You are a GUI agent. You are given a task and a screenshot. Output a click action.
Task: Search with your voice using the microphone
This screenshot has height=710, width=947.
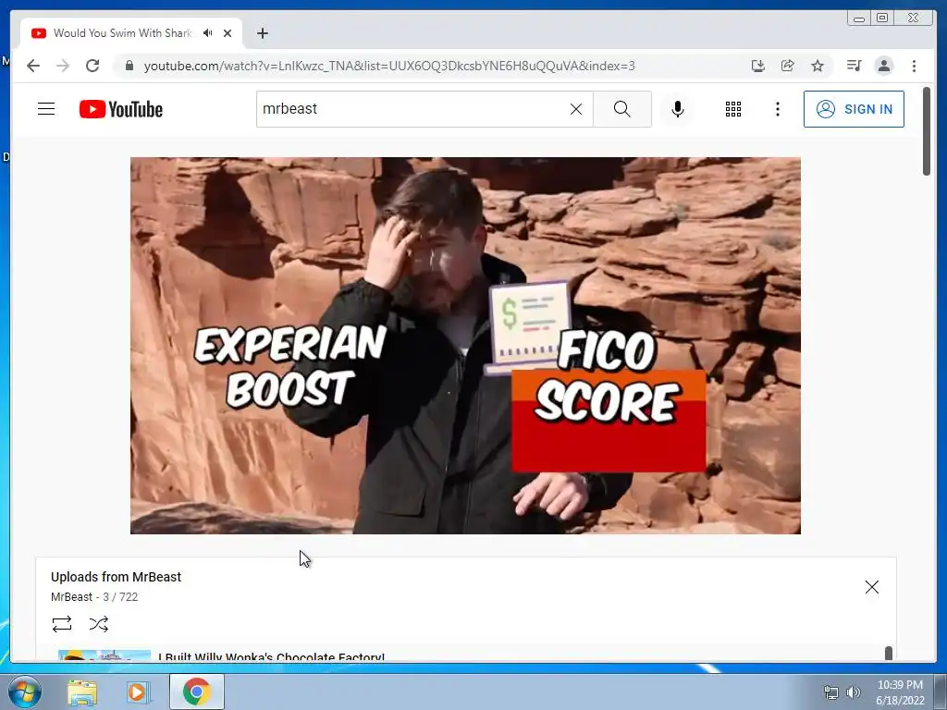[678, 109]
